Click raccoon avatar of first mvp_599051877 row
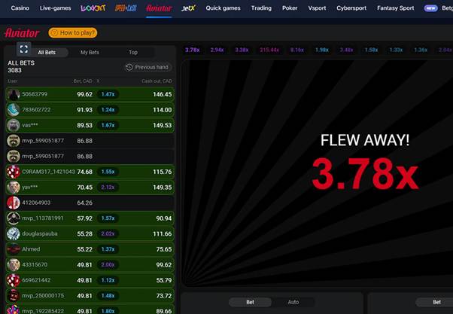 tap(14, 141)
